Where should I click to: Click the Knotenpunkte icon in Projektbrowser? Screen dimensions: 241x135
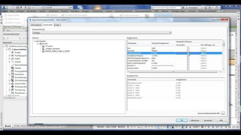point(12,87)
